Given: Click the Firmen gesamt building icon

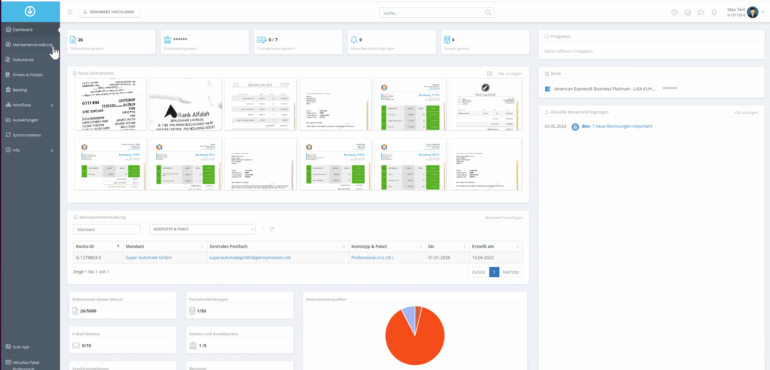Looking at the screenshot, I should click(447, 39).
